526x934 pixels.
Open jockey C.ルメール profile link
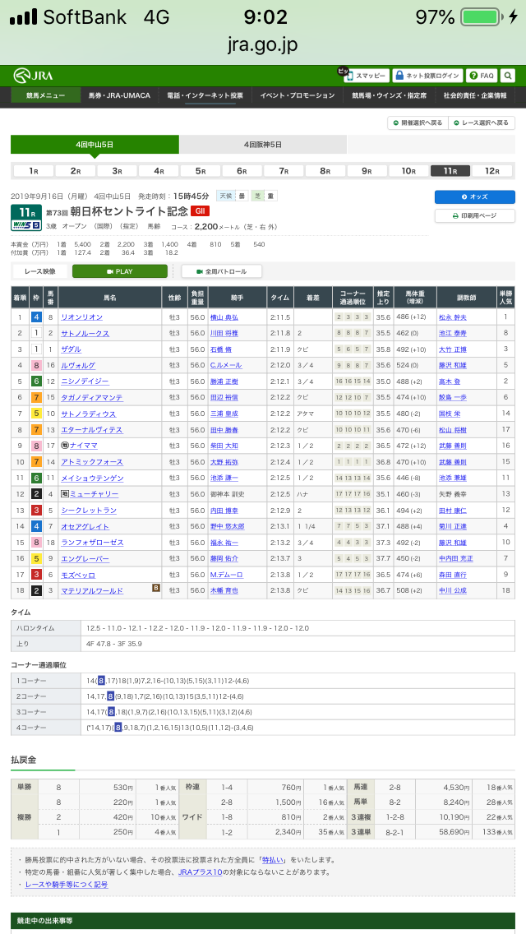[224, 364]
